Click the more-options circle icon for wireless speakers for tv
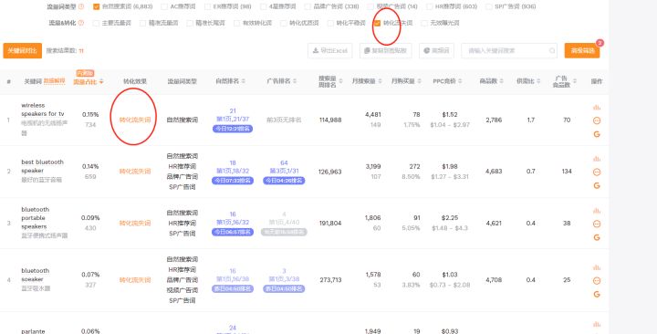 pos(597,120)
